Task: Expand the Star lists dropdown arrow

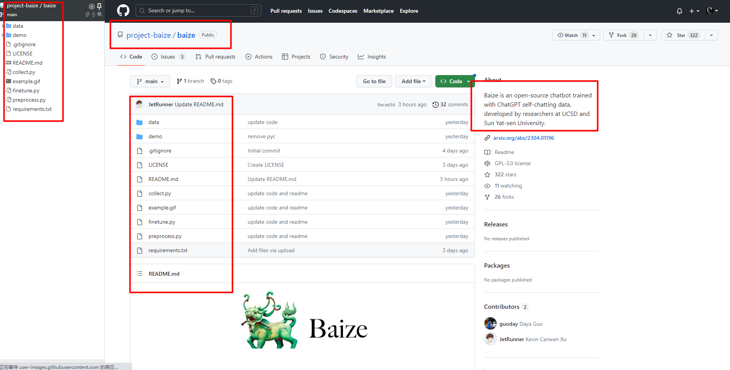Action: 712,35
